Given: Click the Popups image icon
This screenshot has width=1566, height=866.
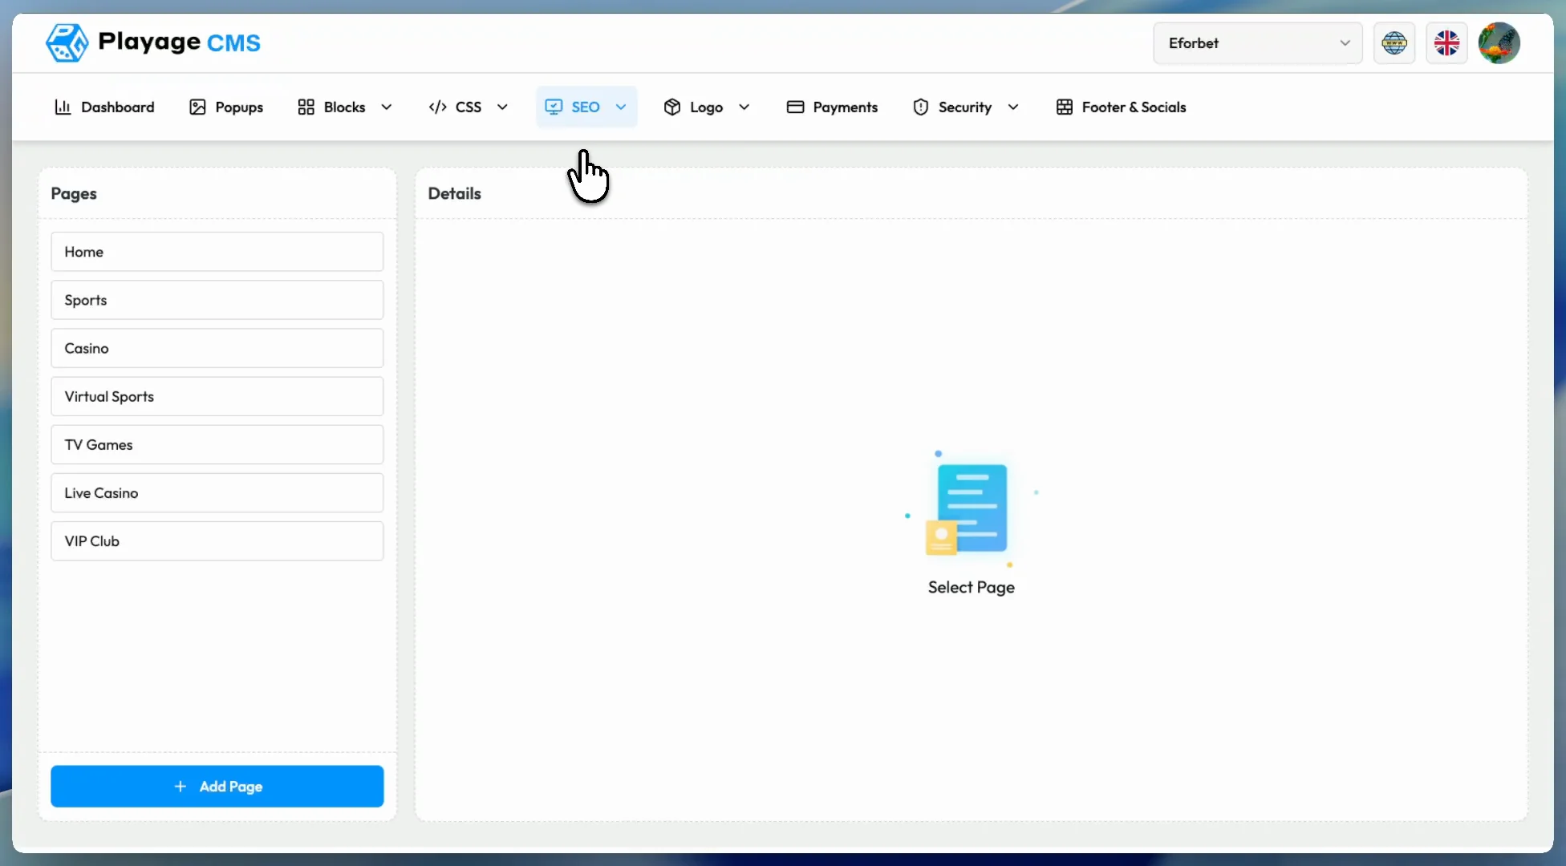Looking at the screenshot, I should 197,107.
